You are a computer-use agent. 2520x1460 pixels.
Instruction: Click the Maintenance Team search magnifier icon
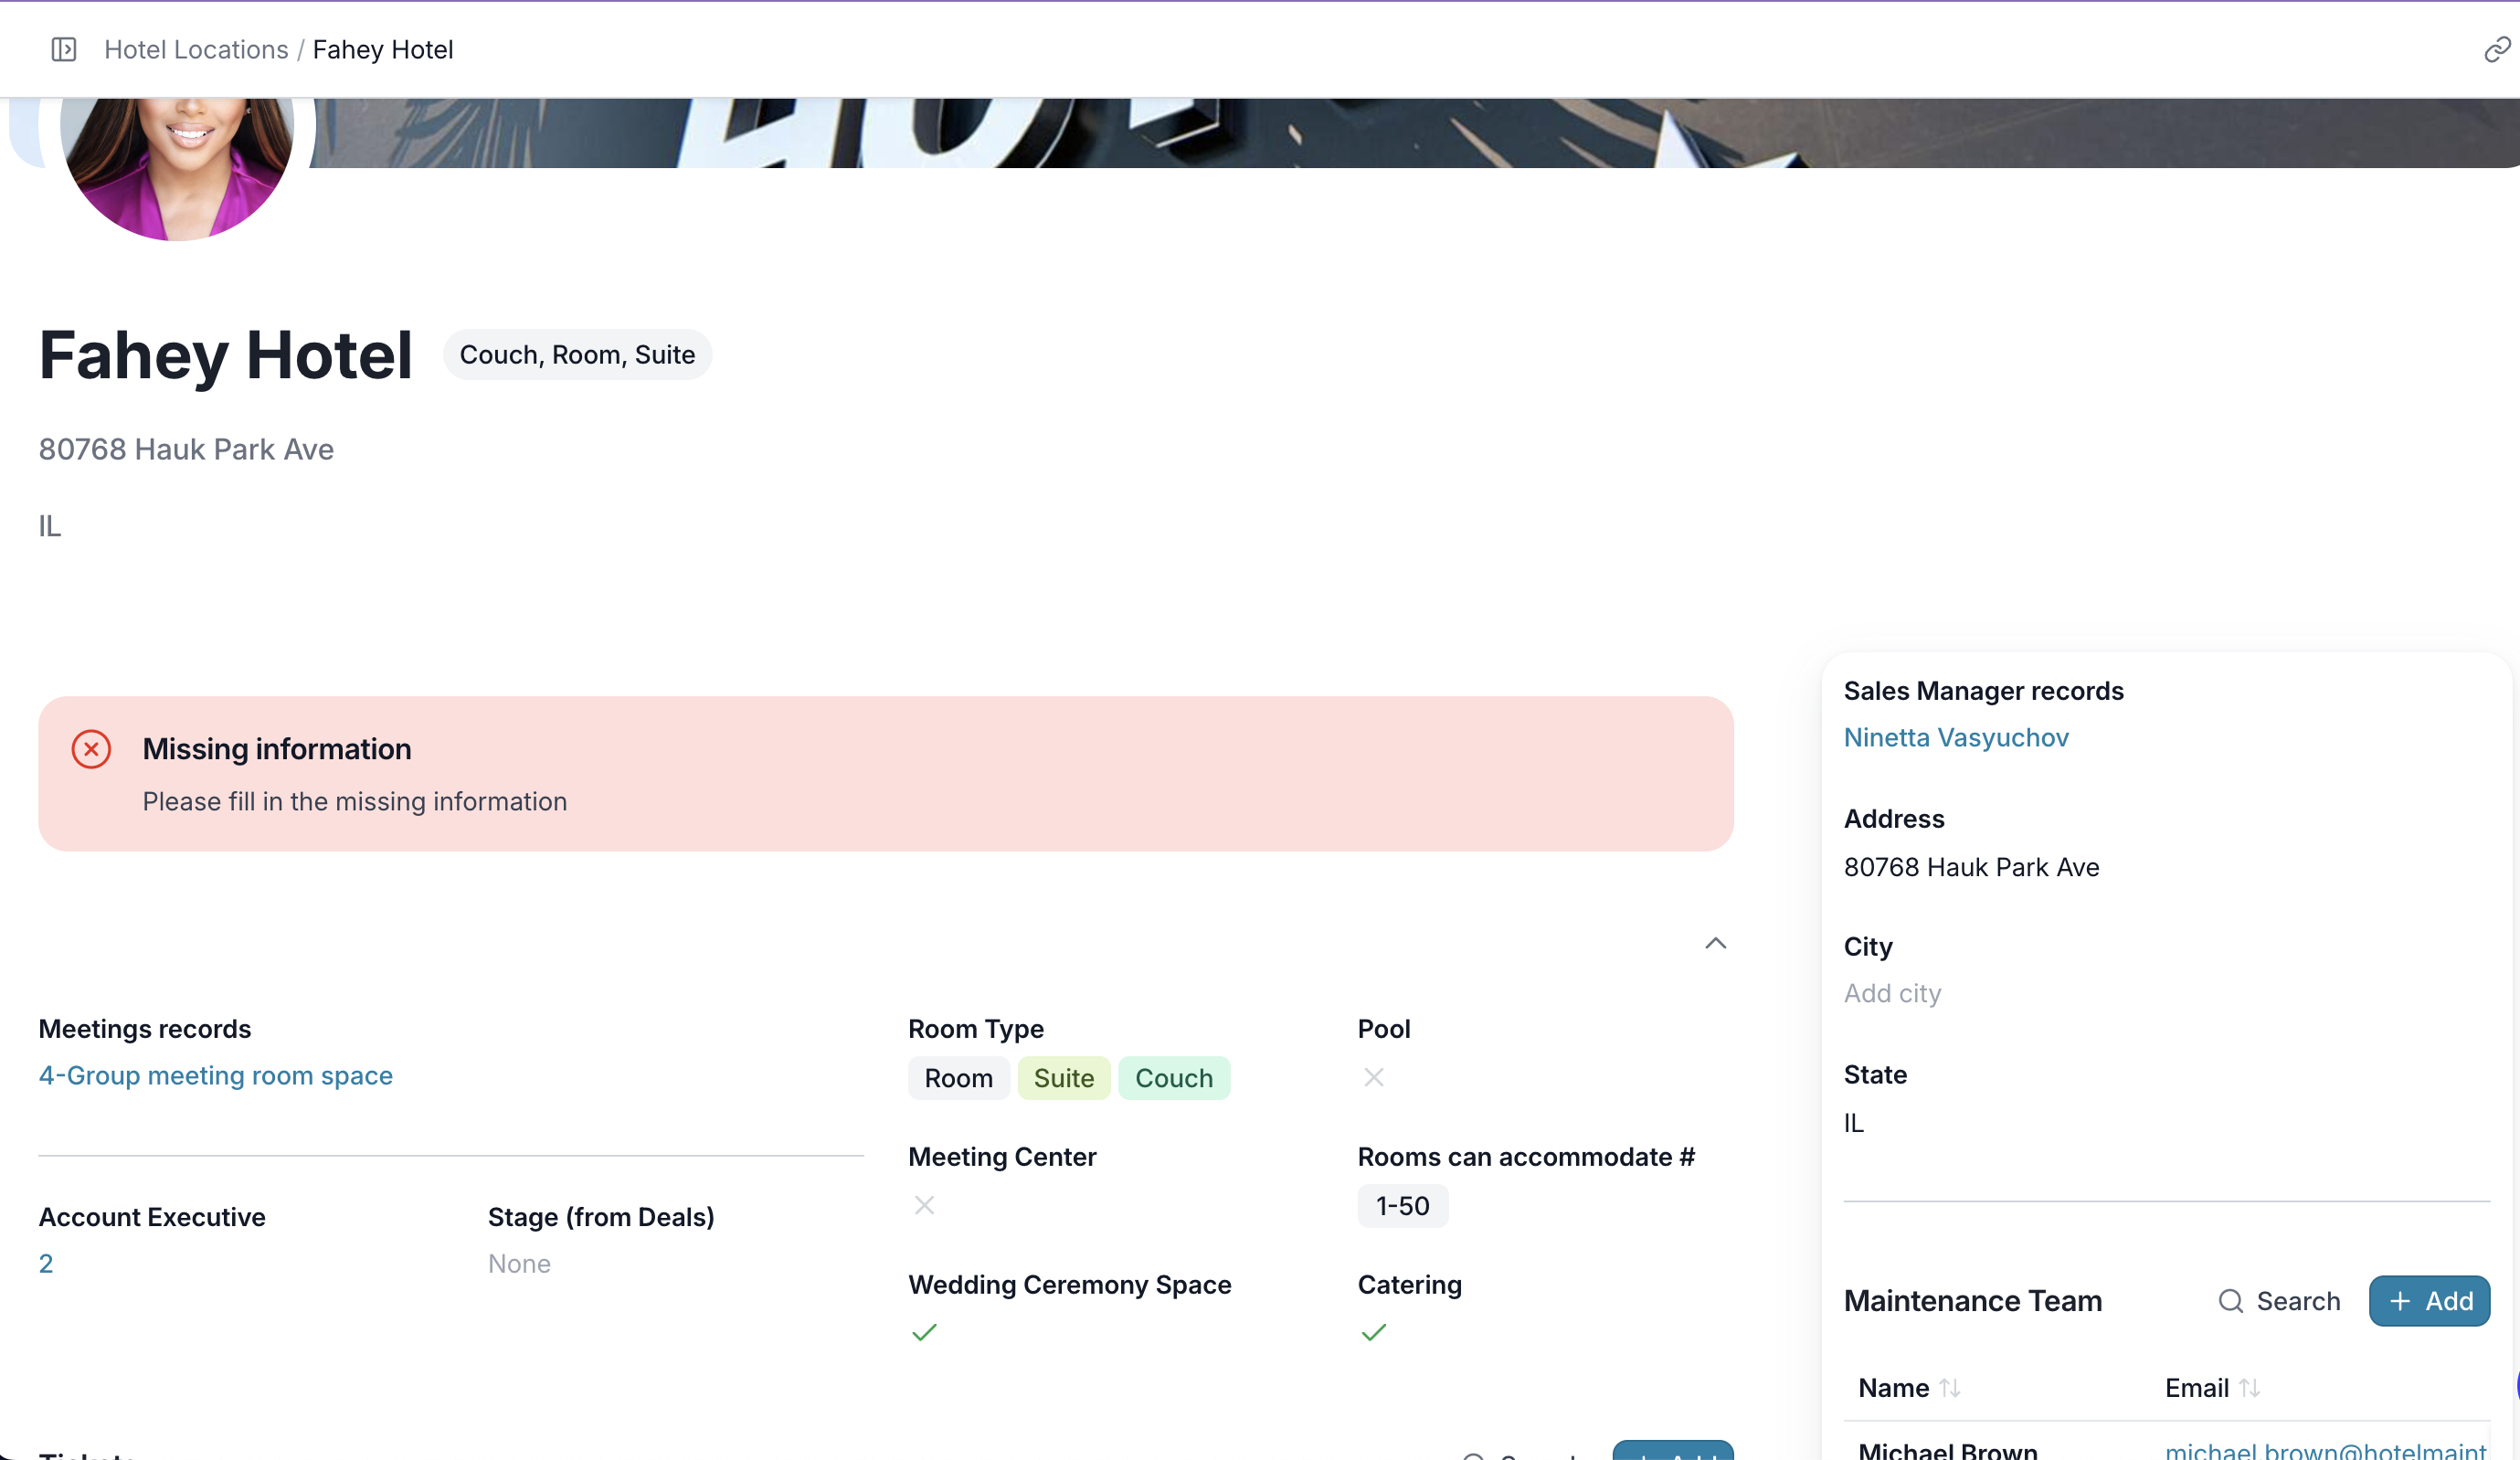[2230, 1301]
